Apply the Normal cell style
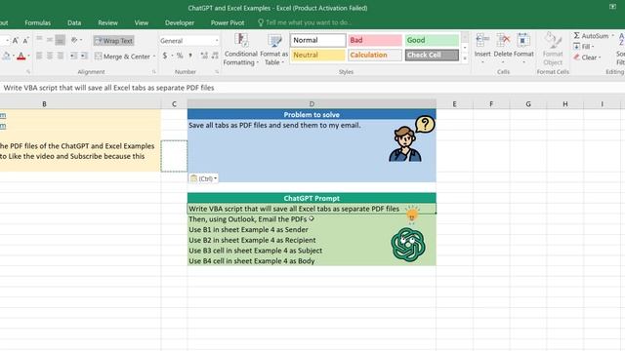Screen dimensions: 625x351 tap(317, 40)
